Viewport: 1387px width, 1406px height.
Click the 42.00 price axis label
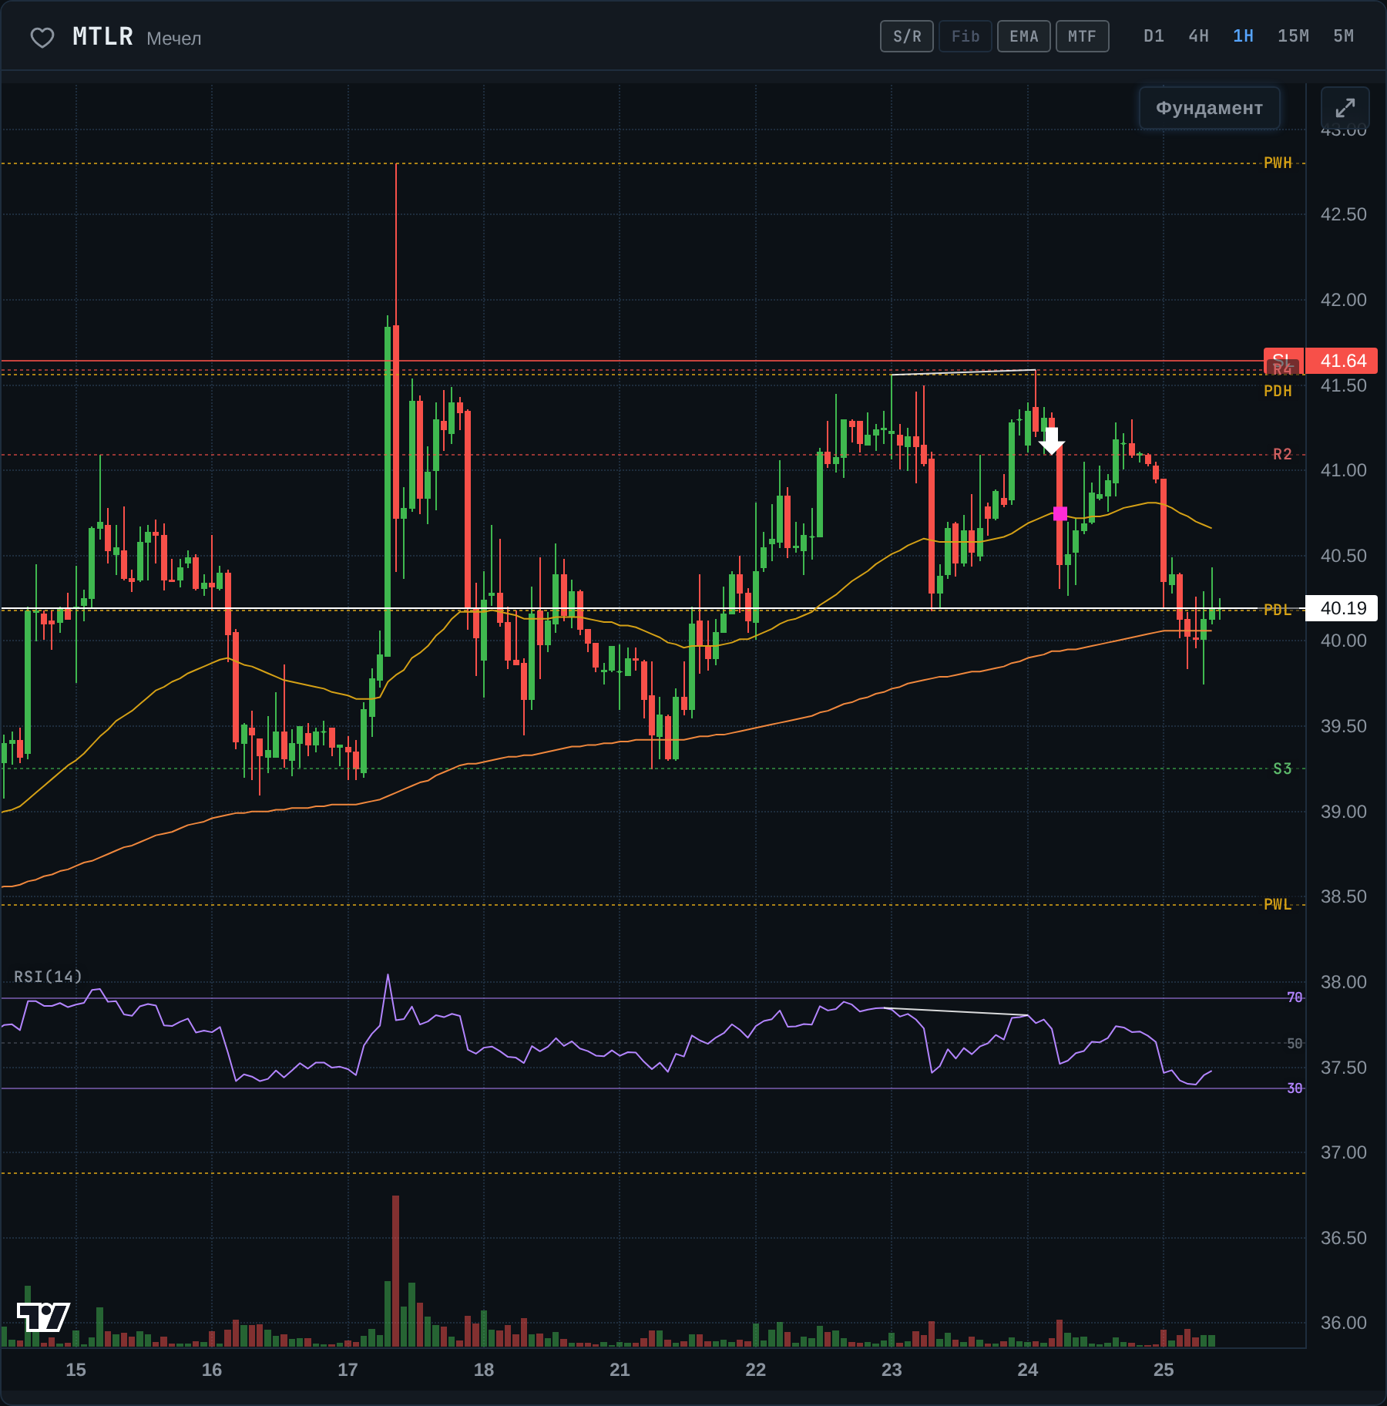pos(1343,300)
